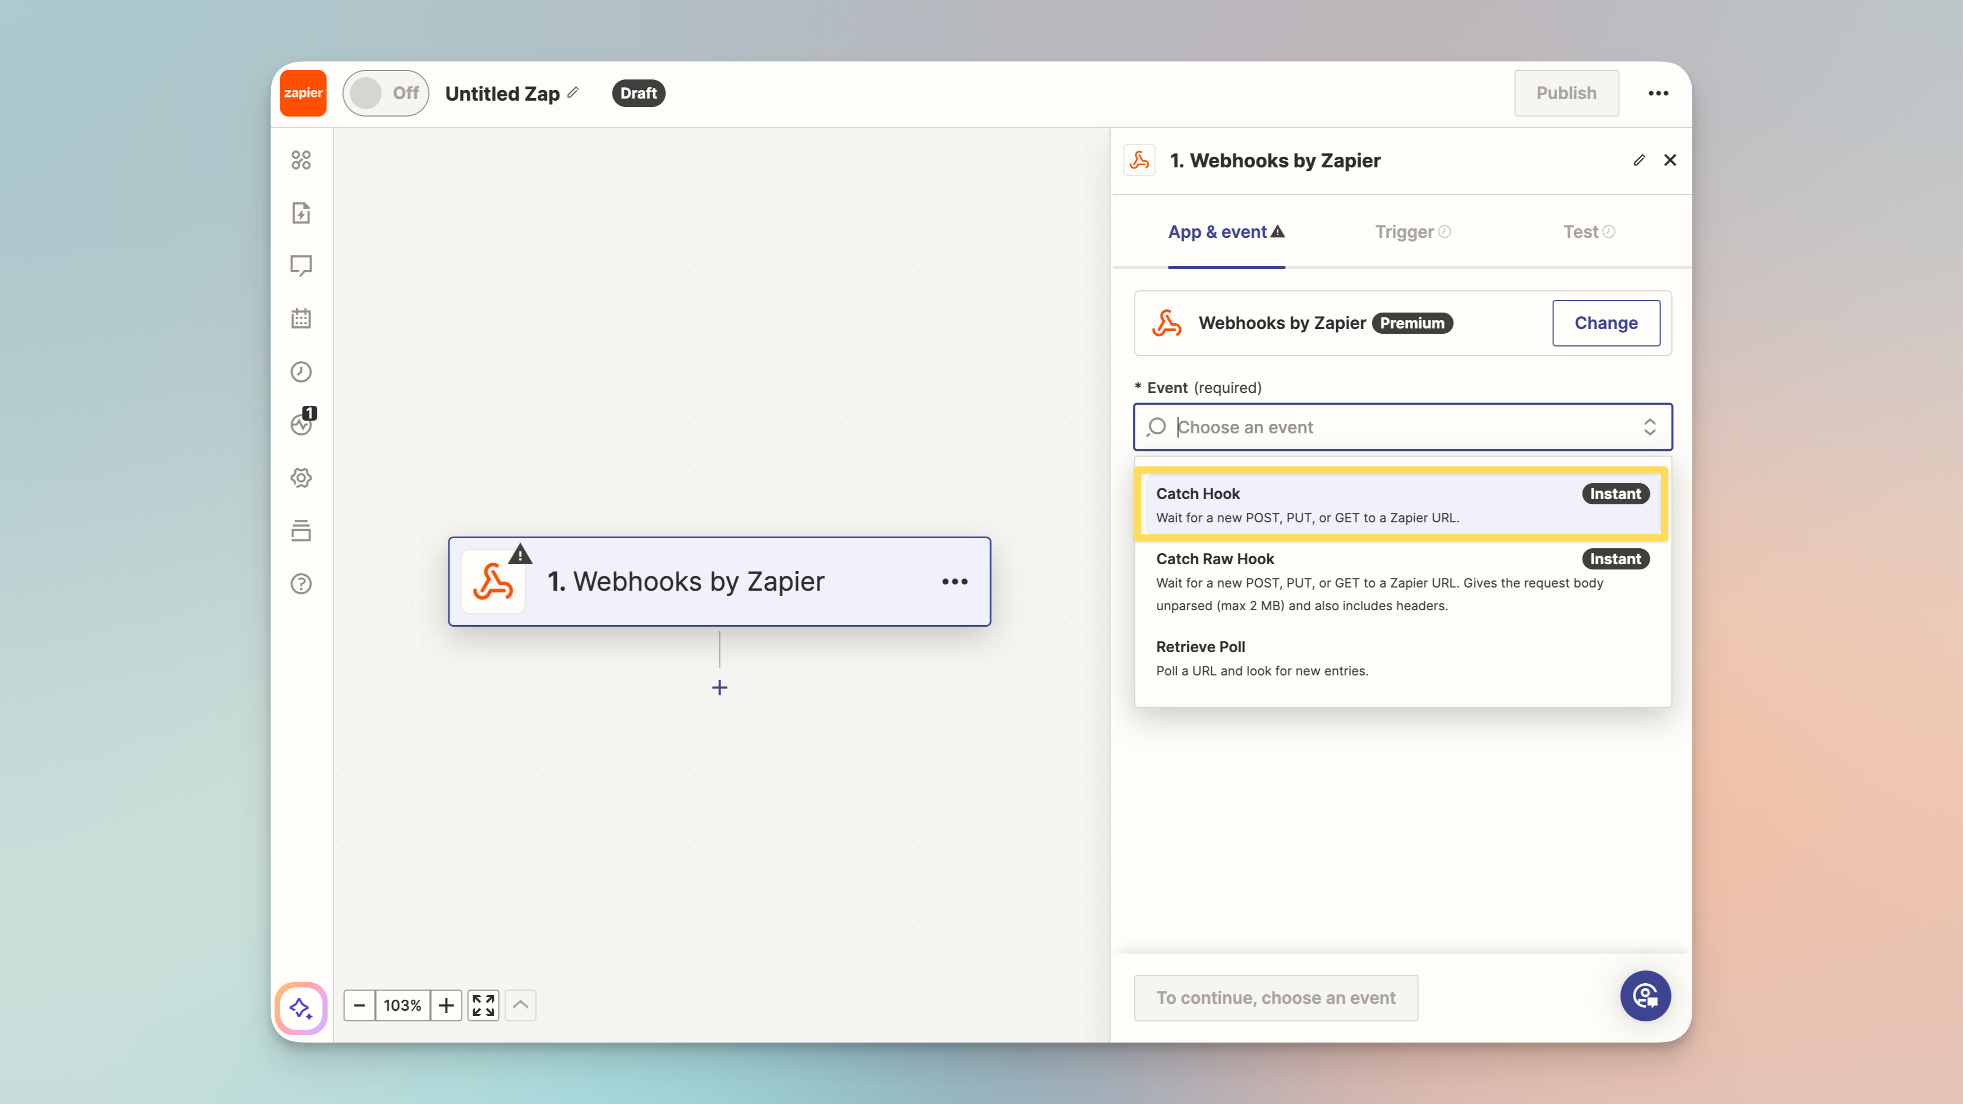Open the notes comment sidebar icon
The height and width of the screenshot is (1104, 1963).
[x=301, y=265]
